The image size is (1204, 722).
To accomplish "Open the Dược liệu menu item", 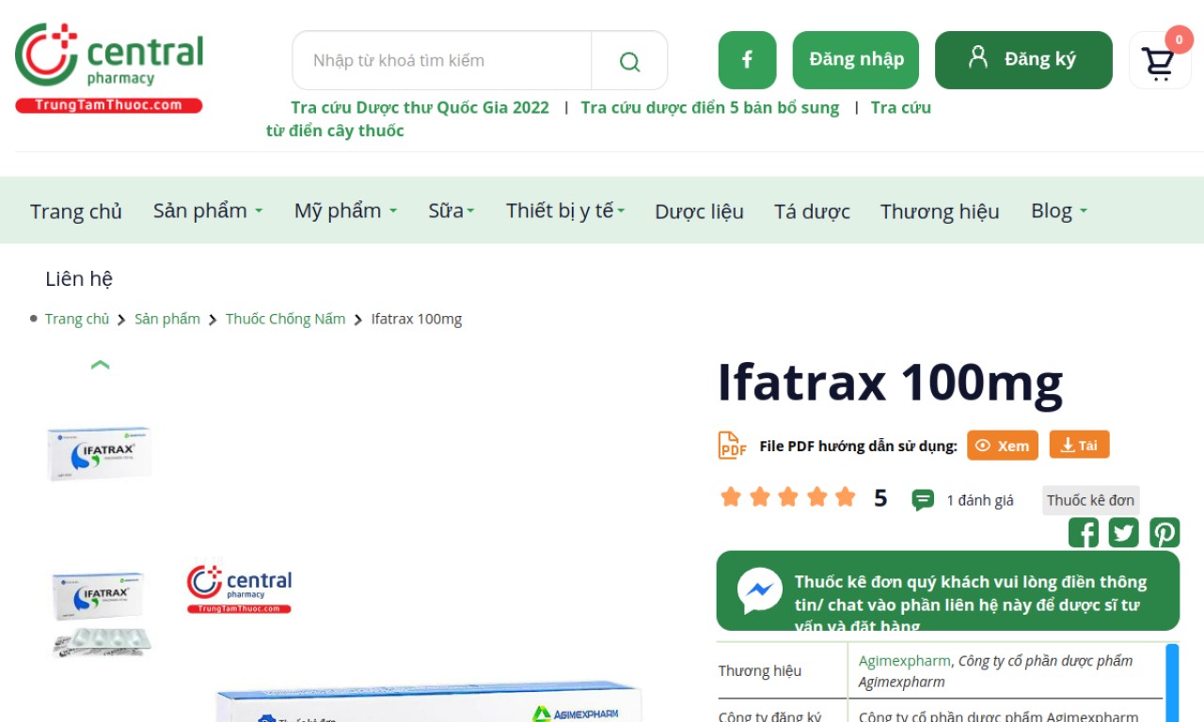I will pos(699,212).
